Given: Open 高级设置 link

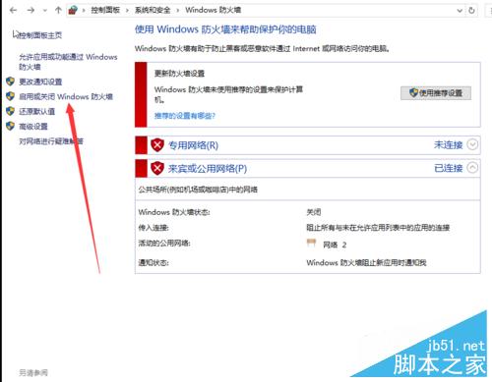Looking at the screenshot, I should point(33,127).
